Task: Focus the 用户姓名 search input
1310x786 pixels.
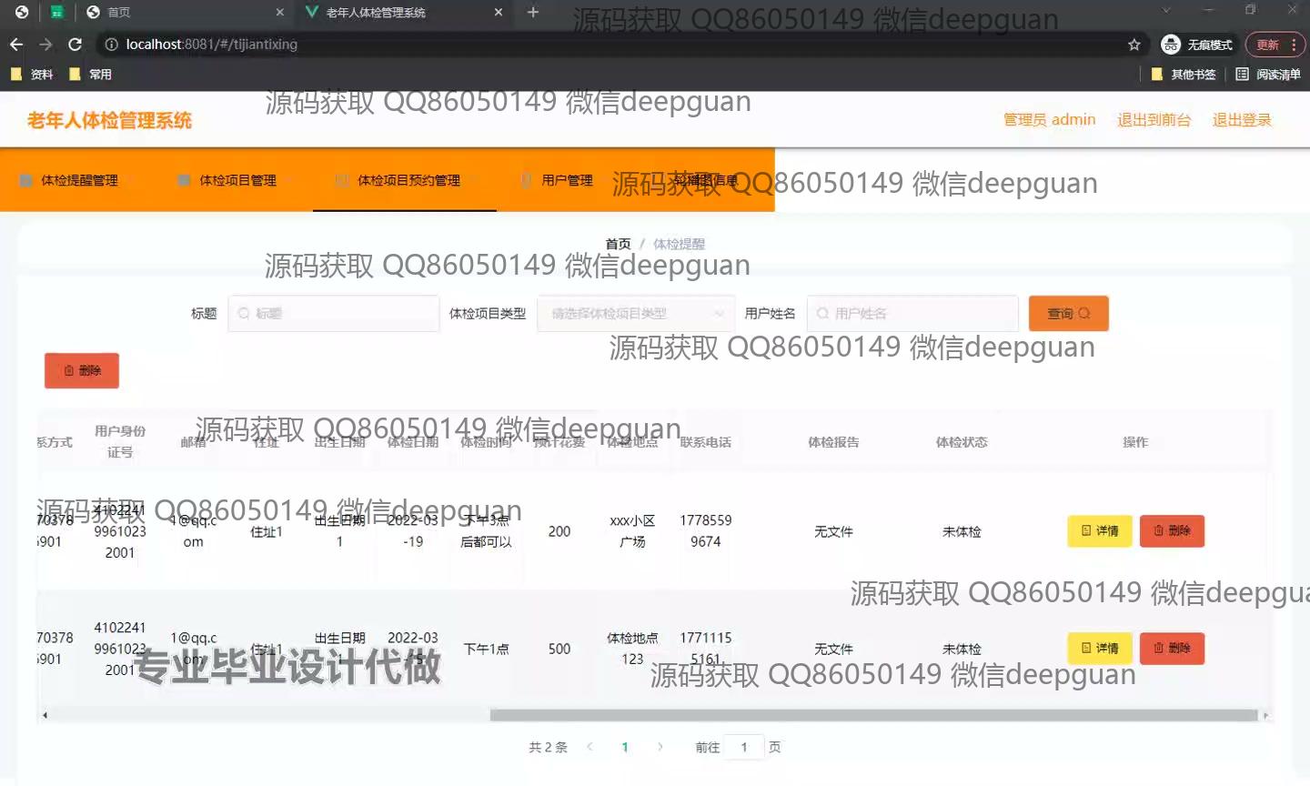Action: pos(912,314)
